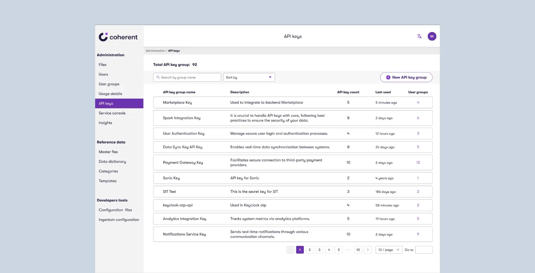The height and width of the screenshot is (273, 535).
Task: Go to previous page arrow
Action: [x=290, y=250]
